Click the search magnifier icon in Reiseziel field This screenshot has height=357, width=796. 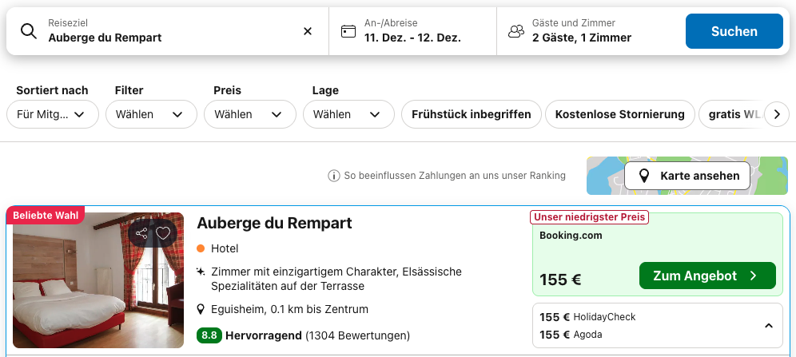pos(29,31)
